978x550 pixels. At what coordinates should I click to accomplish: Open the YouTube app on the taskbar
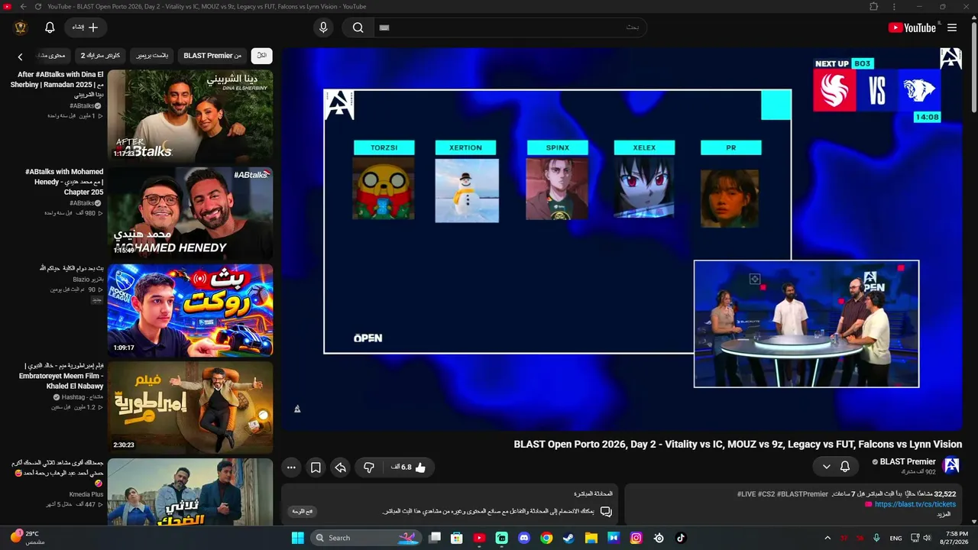tap(479, 538)
